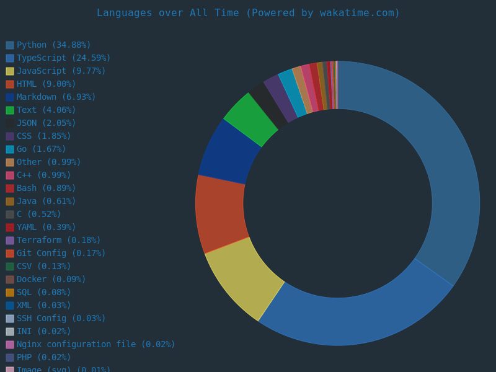The height and width of the screenshot is (372, 496).
Task: Click the large Python slice of donut chart
Action: click(x=434, y=155)
